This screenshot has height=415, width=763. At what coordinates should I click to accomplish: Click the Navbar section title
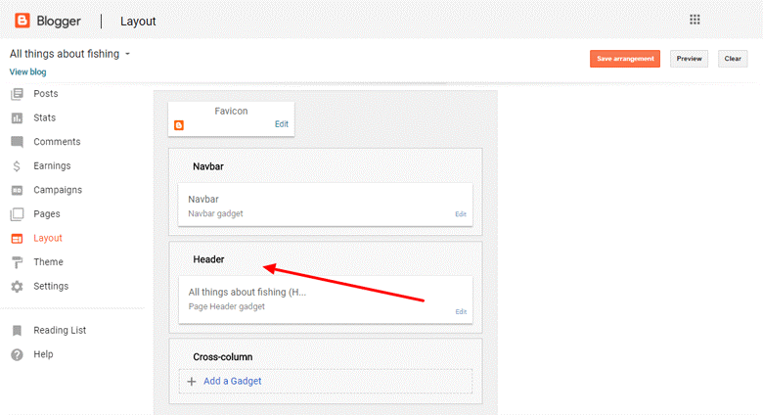(x=208, y=166)
